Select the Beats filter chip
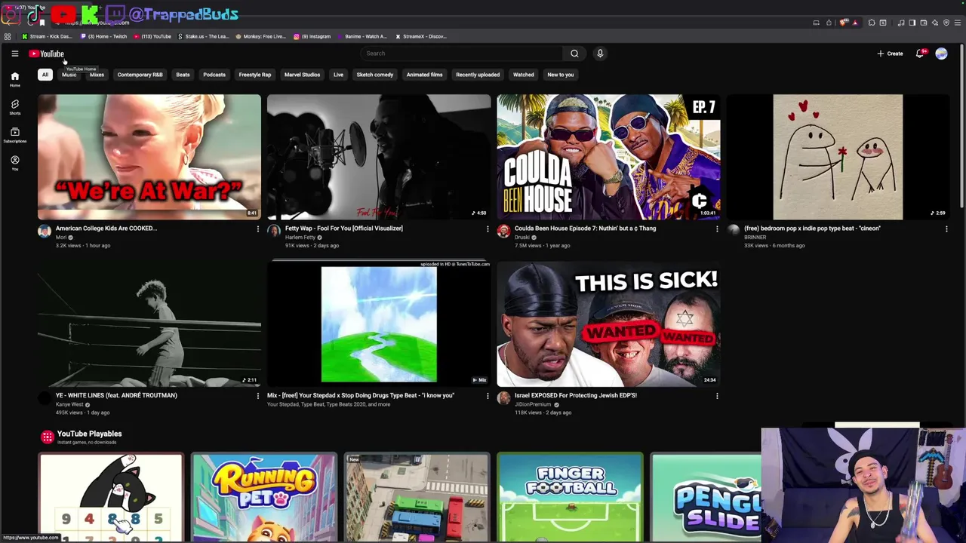The image size is (966, 543). [x=183, y=75]
